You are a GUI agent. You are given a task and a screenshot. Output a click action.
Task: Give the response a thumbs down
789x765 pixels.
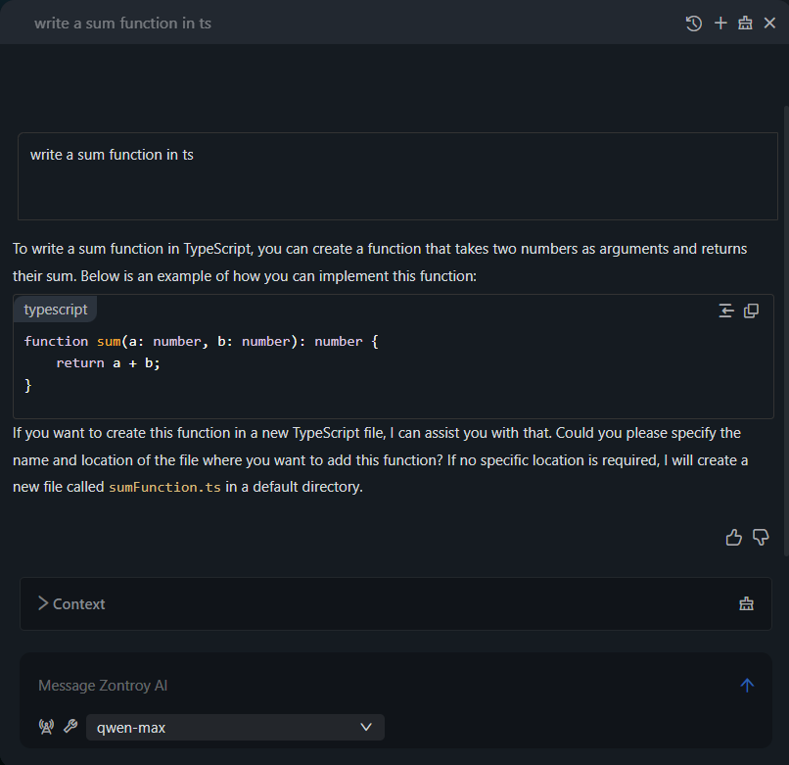point(761,537)
